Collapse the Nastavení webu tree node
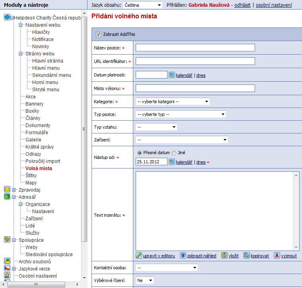The height and width of the screenshot is (288, 302). (20, 25)
